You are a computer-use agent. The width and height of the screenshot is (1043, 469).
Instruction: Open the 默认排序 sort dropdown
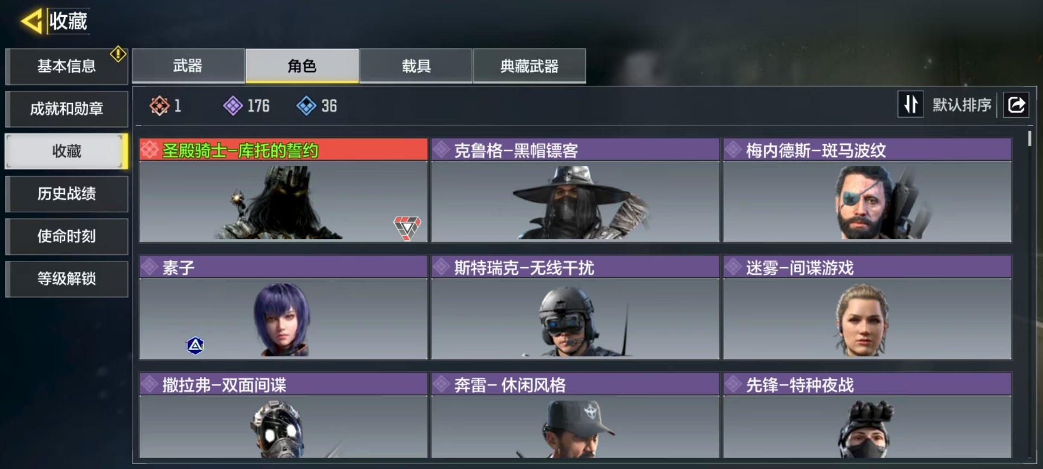click(x=962, y=105)
